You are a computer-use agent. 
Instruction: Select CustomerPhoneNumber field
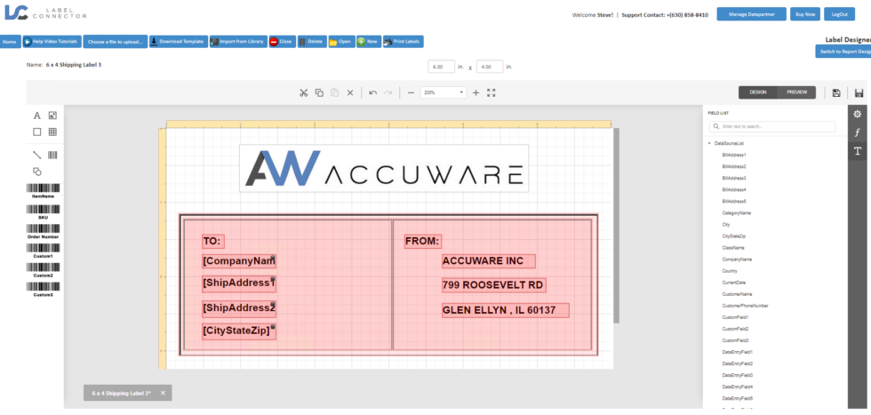click(x=745, y=306)
